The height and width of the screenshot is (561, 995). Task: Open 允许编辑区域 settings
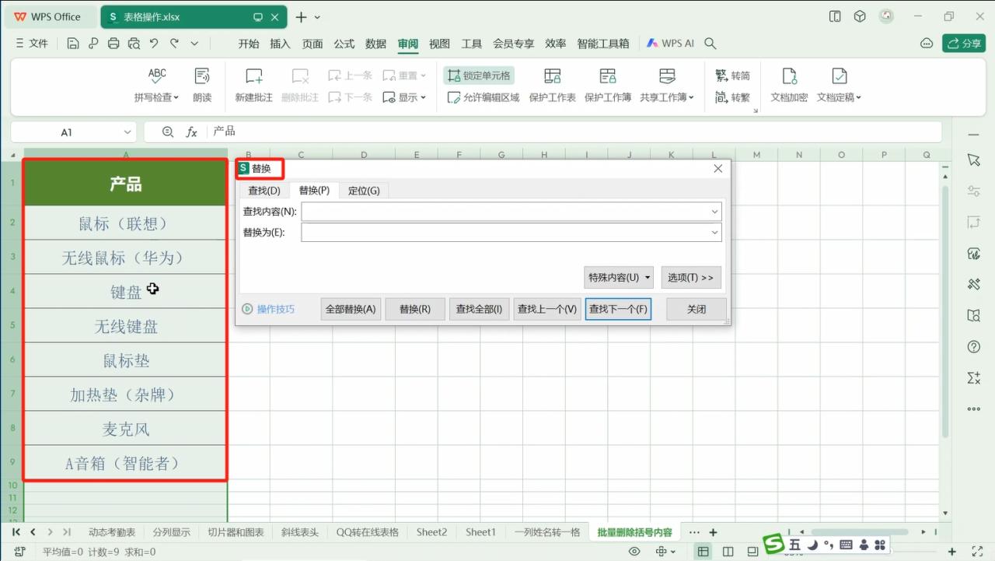coord(484,97)
